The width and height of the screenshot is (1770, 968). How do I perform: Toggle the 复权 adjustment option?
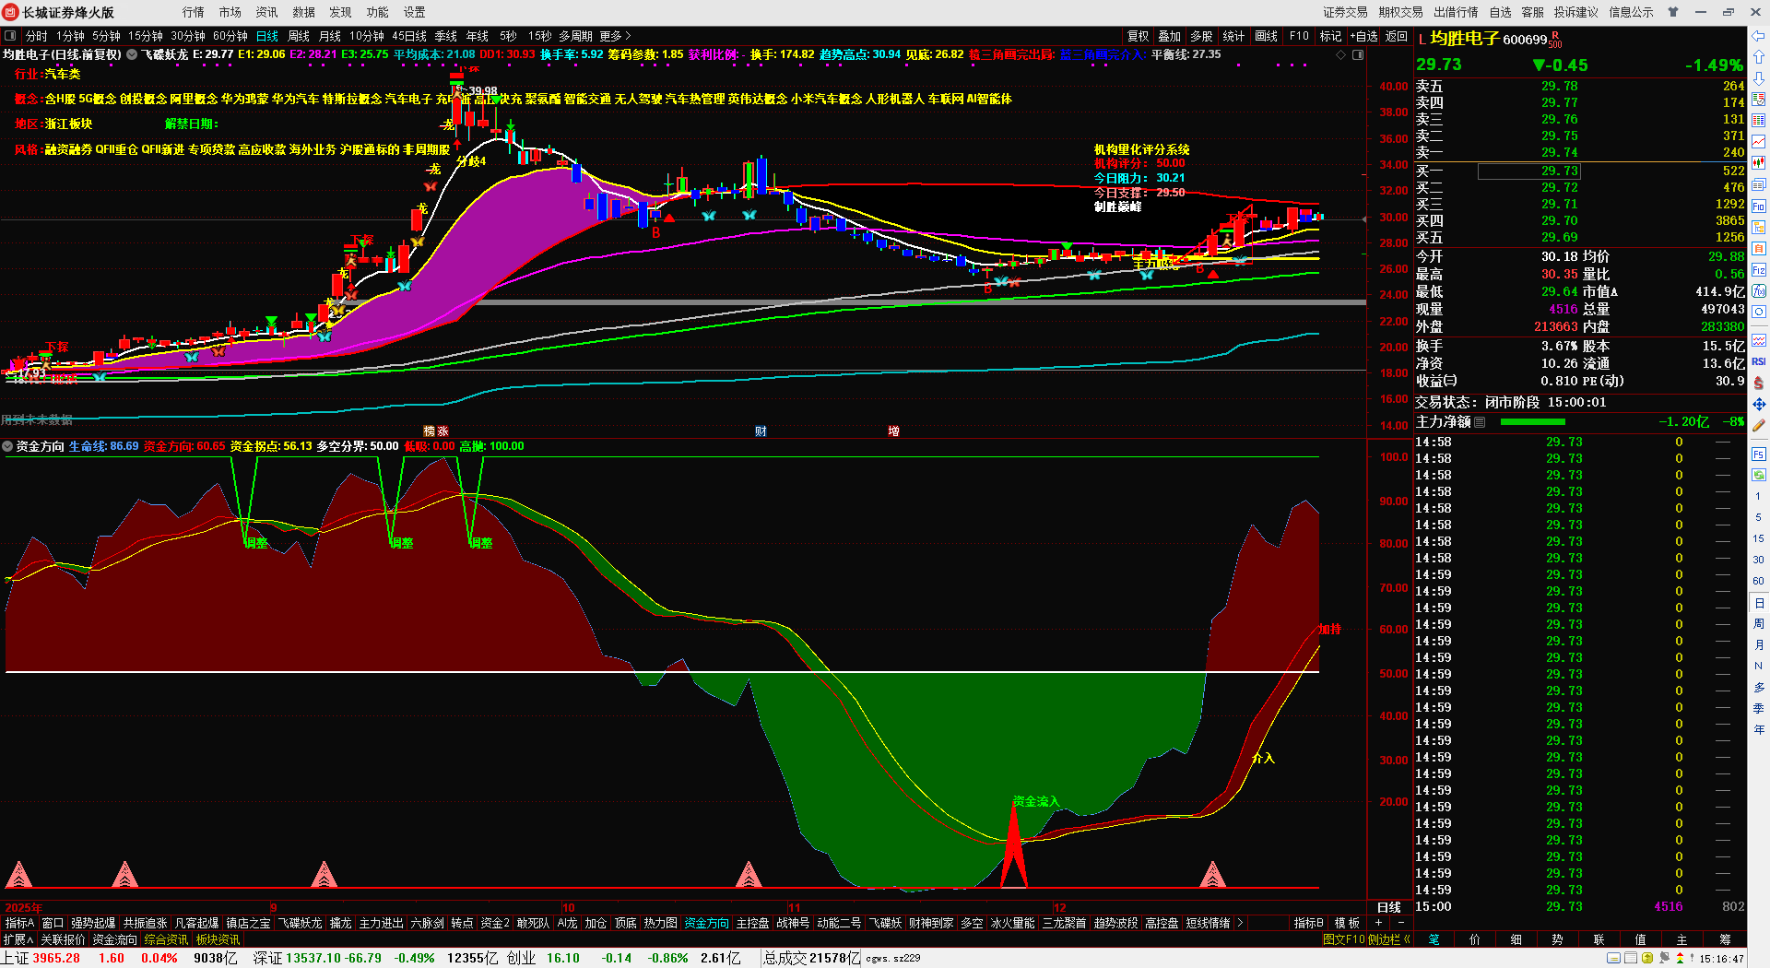(x=1139, y=36)
